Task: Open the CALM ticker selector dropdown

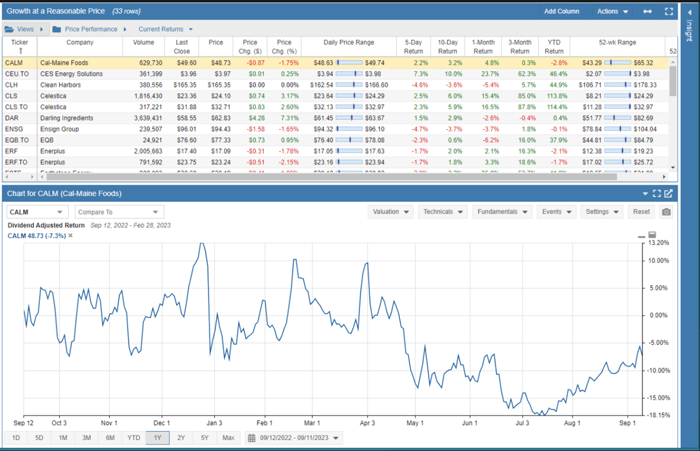Action: click(37, 212)
